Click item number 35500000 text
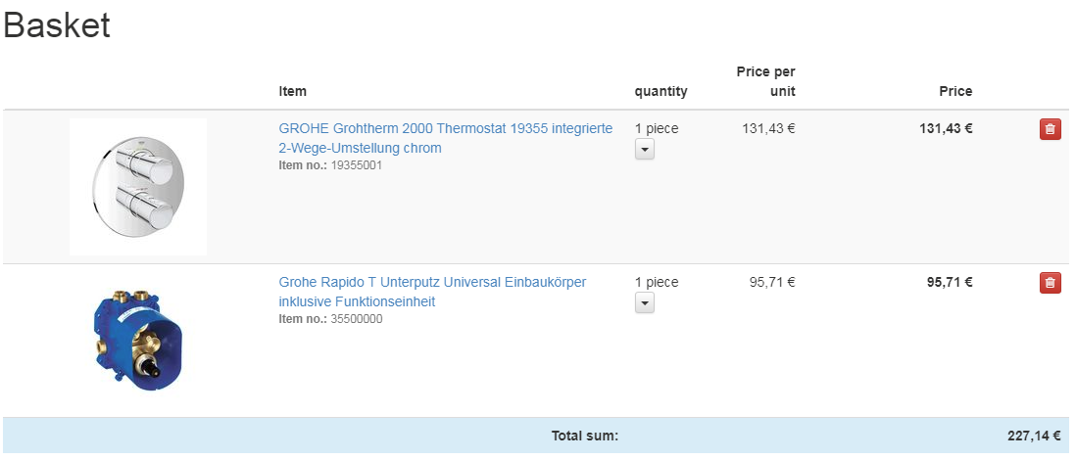This screenshot has height=460, width=1076. pyautogui.click(x=356, y=319)
